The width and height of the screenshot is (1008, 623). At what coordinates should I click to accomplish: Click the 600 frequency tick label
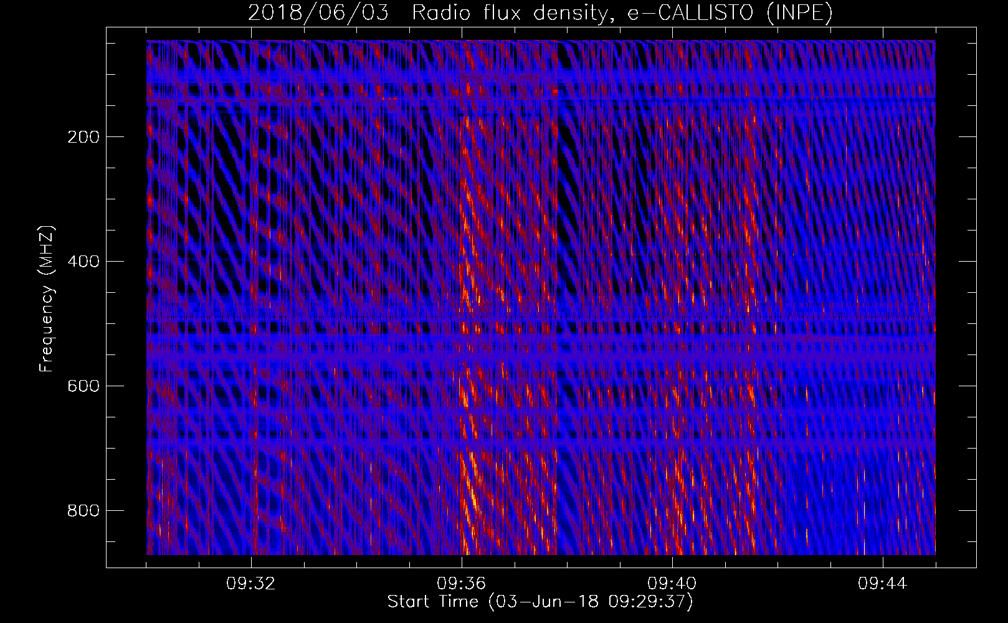[x=83, y=386]
